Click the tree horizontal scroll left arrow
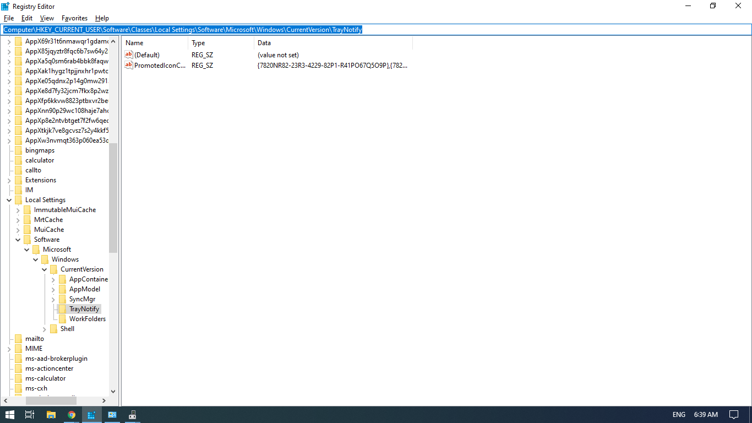Image resolution: width=752 pixels, height=423 pixels. click(x=7, y=400)
